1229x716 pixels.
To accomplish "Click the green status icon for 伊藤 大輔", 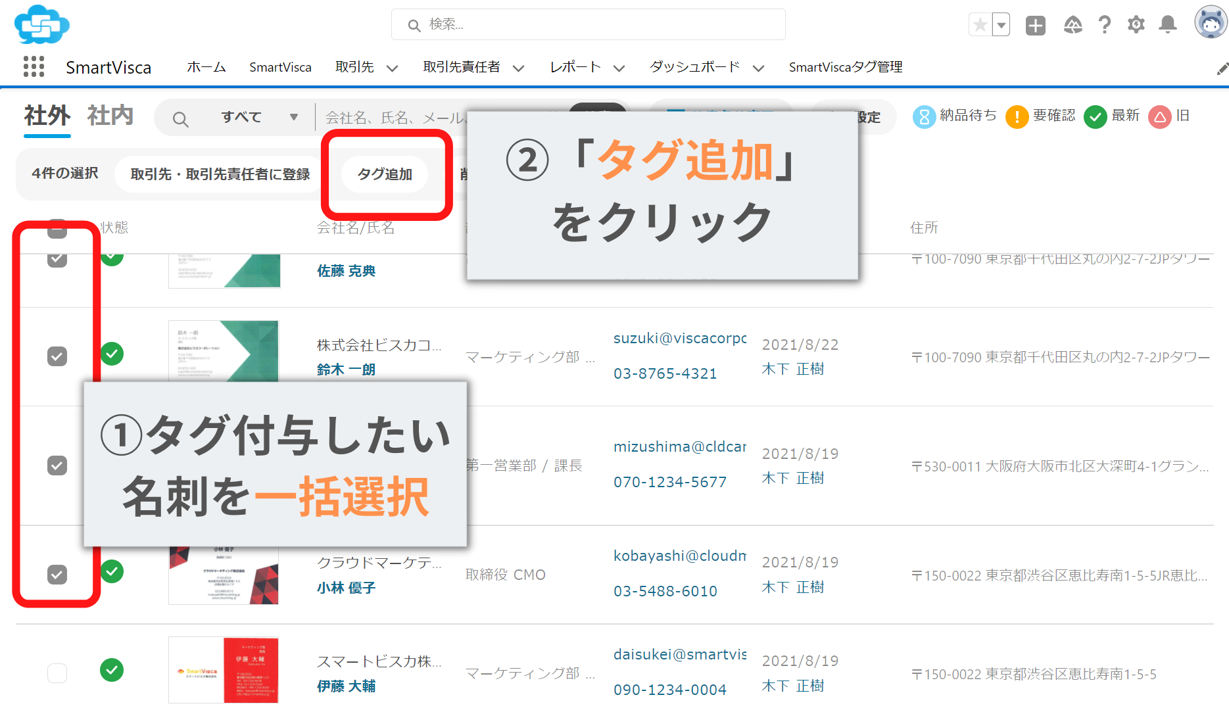I will pos(112,670).
